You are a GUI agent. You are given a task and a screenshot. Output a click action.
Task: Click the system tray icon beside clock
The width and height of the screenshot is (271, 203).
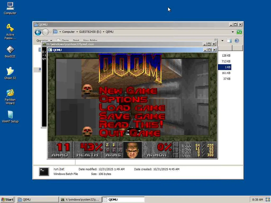point(268,200)
